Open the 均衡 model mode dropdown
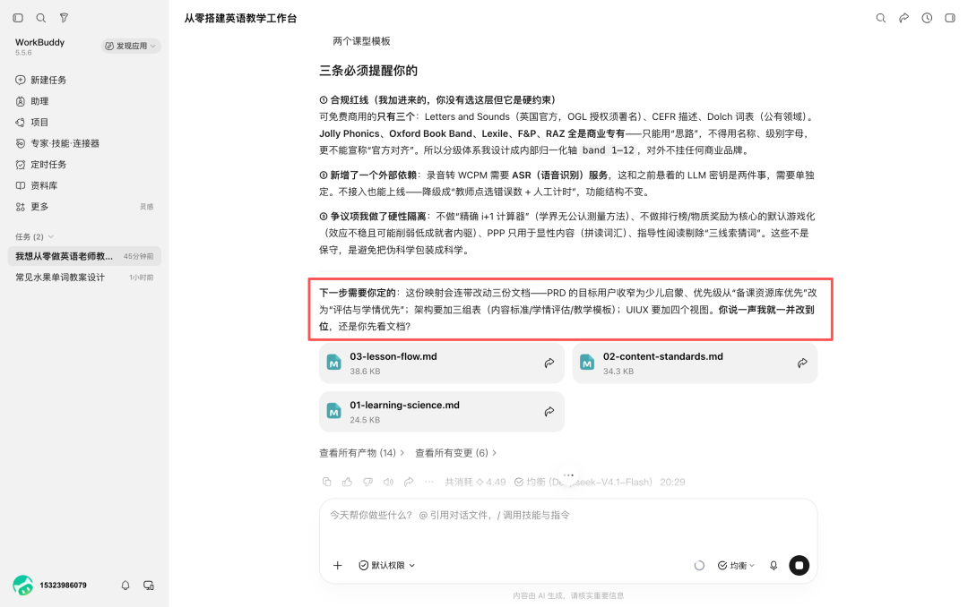The width and height of the screenshot is (968, 607). (737, 565)
